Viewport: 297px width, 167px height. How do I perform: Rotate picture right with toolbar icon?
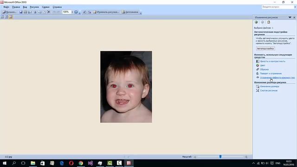(x=89, y=12)
